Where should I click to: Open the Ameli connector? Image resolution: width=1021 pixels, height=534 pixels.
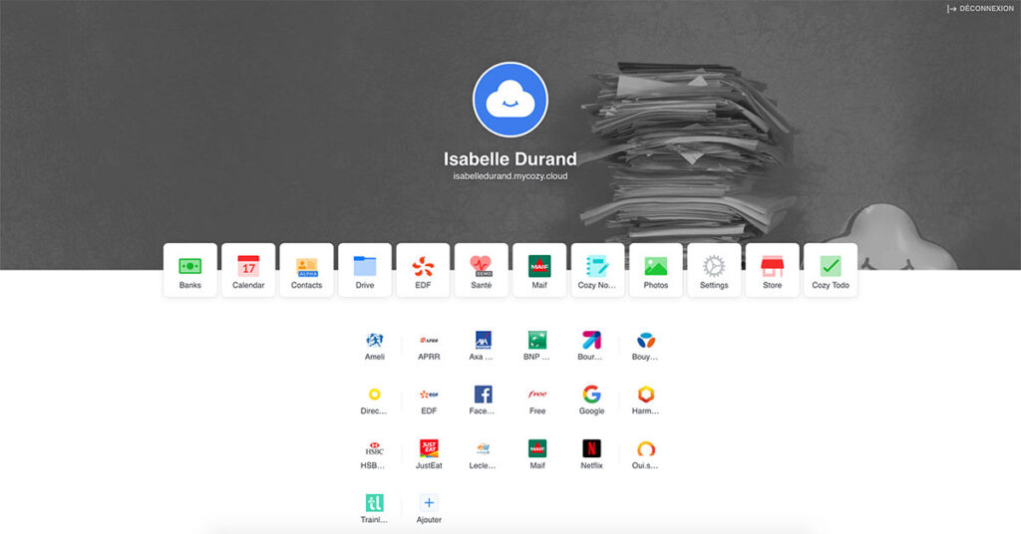[x=374, y=345]
